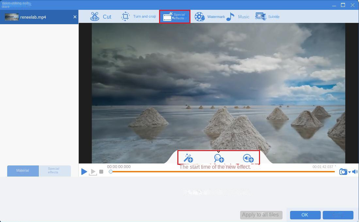Switch to the Material tab
This screenshot has width=359, height=222.
point(23,170)
